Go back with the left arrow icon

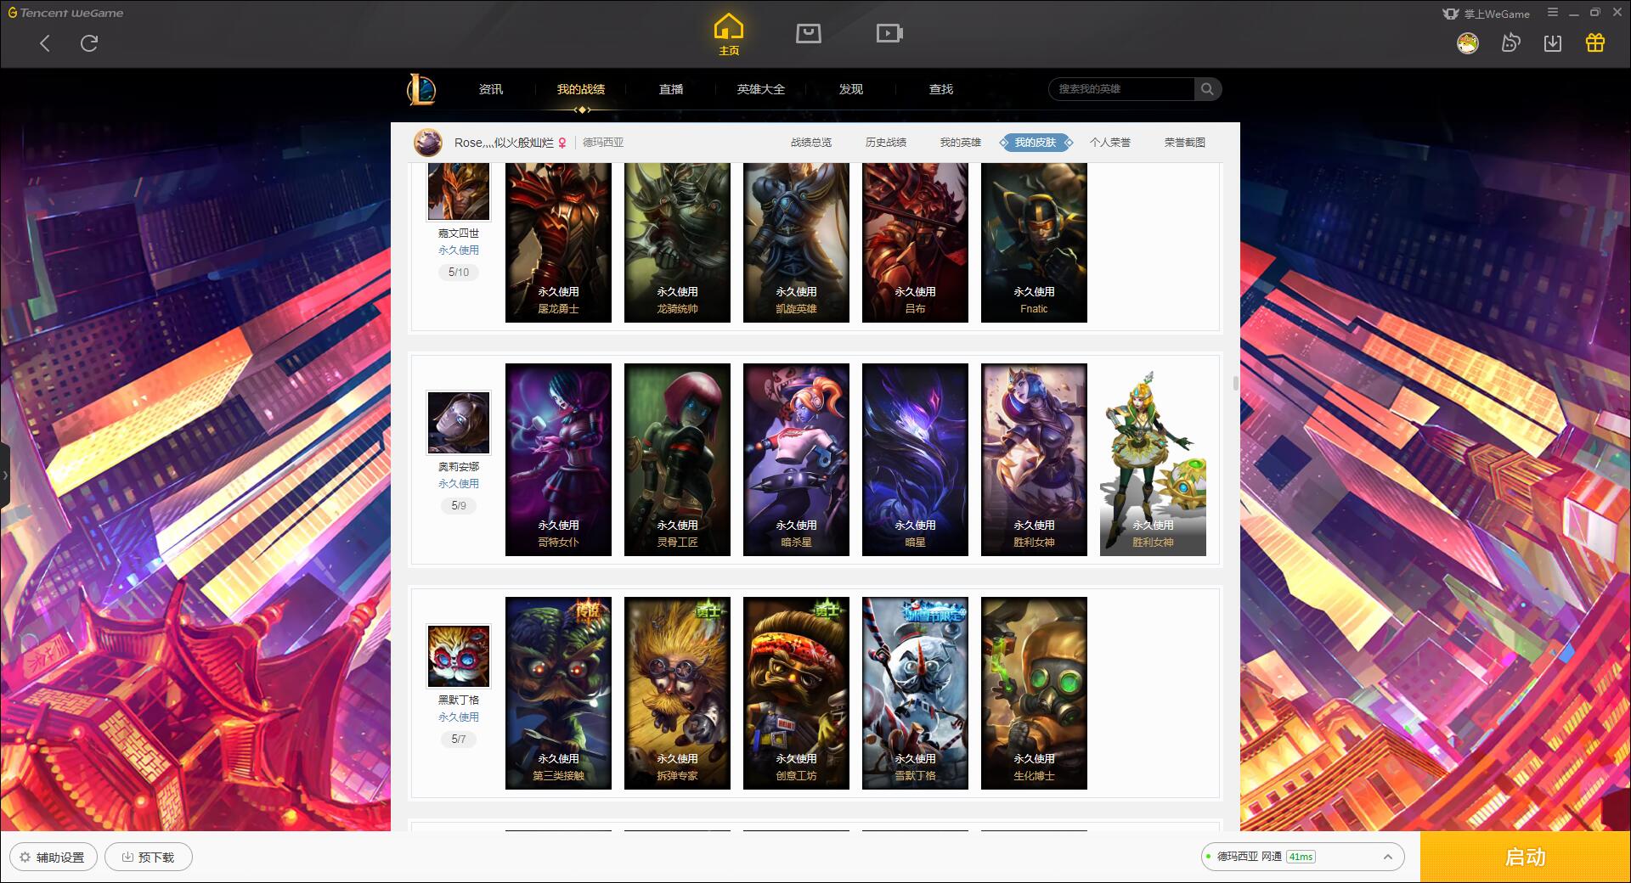pos(45,43)
